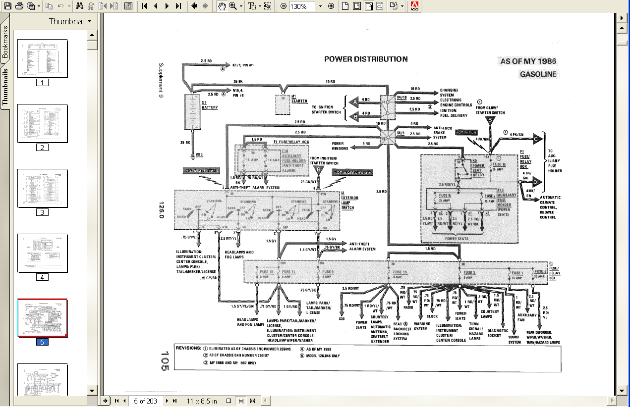Set view to Fit in Window
630x407 pixels.
click(357, 6)
